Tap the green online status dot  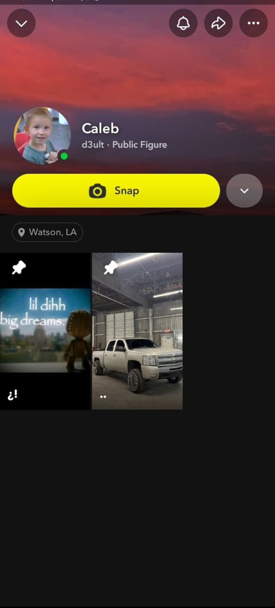click(64, 156)
